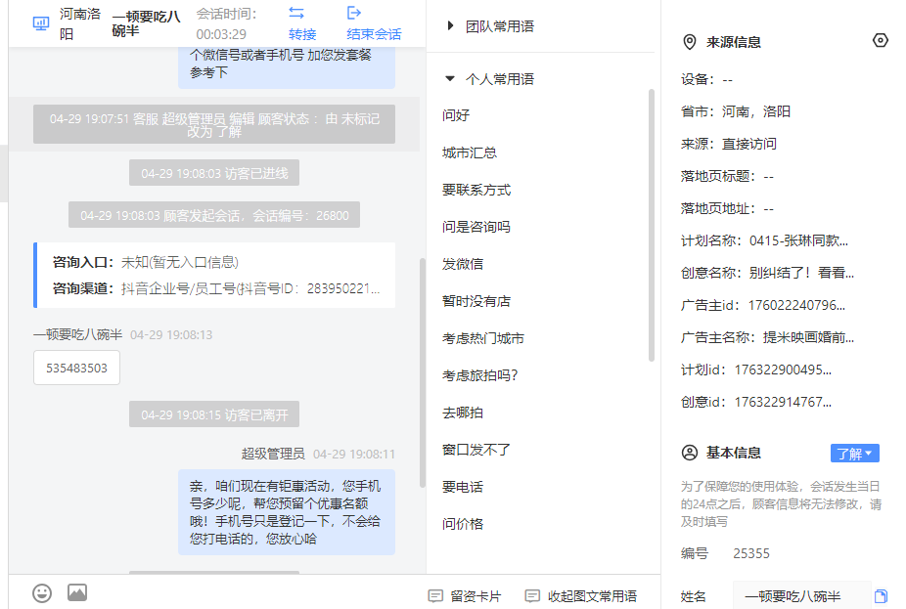The height and width of the screenshot is (609, 906).
Task: Click the 留资卡片 card icon
Action: (435, 595)
